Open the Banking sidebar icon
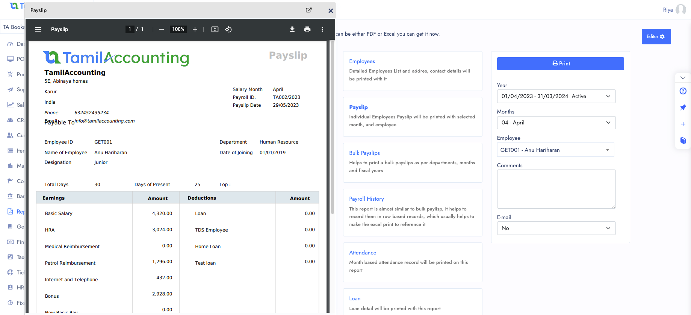This screenshot has height=315, width=691. tap(11, 196)
